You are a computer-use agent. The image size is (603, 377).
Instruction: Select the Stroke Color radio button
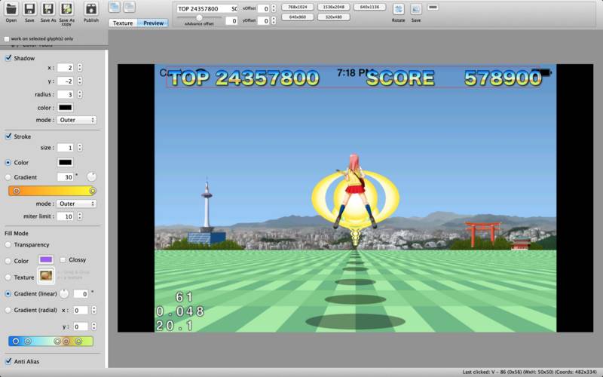(x=8, y=163)
